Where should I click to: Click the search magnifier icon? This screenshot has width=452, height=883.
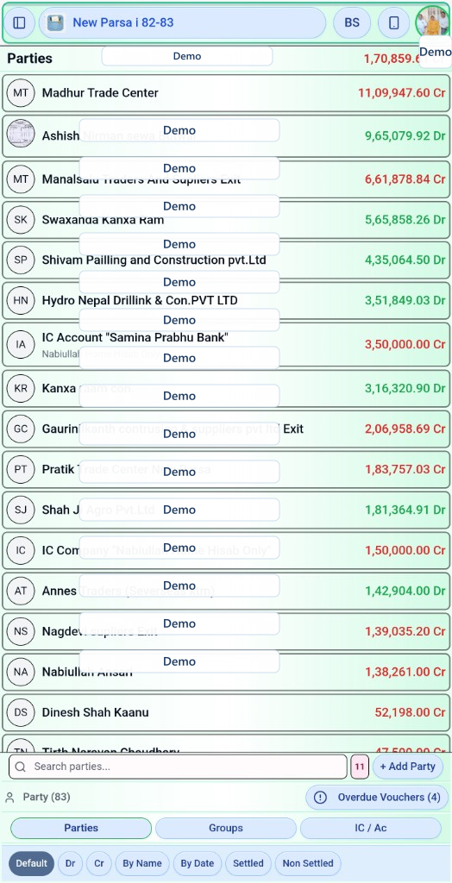point(21,767)
